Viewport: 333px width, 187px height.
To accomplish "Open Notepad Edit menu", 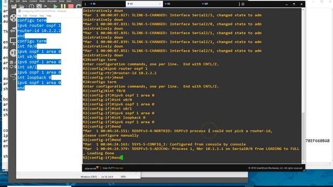I will click(x=25, y=16).
